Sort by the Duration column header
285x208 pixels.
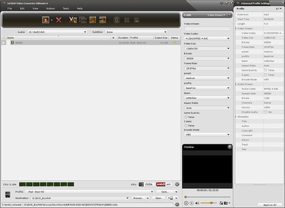coord(123,38)
